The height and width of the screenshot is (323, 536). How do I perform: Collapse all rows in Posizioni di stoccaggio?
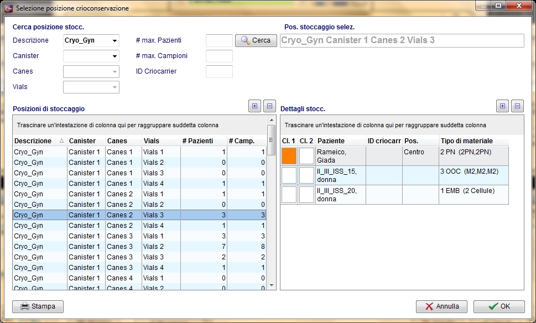(269, 106)
